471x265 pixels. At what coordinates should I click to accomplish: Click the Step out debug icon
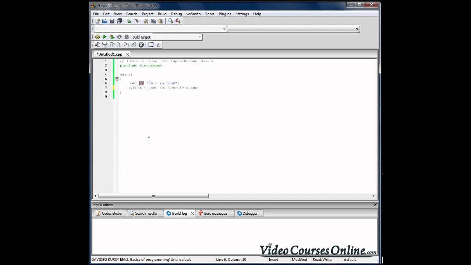(119, 45)
